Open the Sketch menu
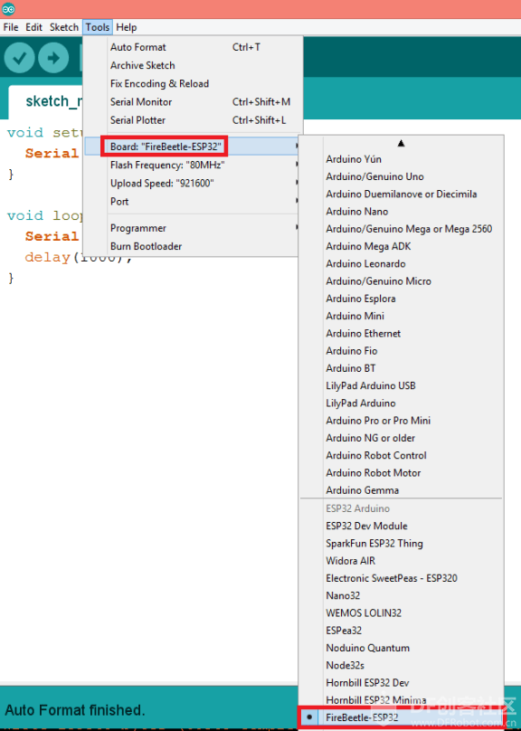Image resolution: width=521 pixels, height=731 pixels. pyautogui.click(x=64, y=27)
